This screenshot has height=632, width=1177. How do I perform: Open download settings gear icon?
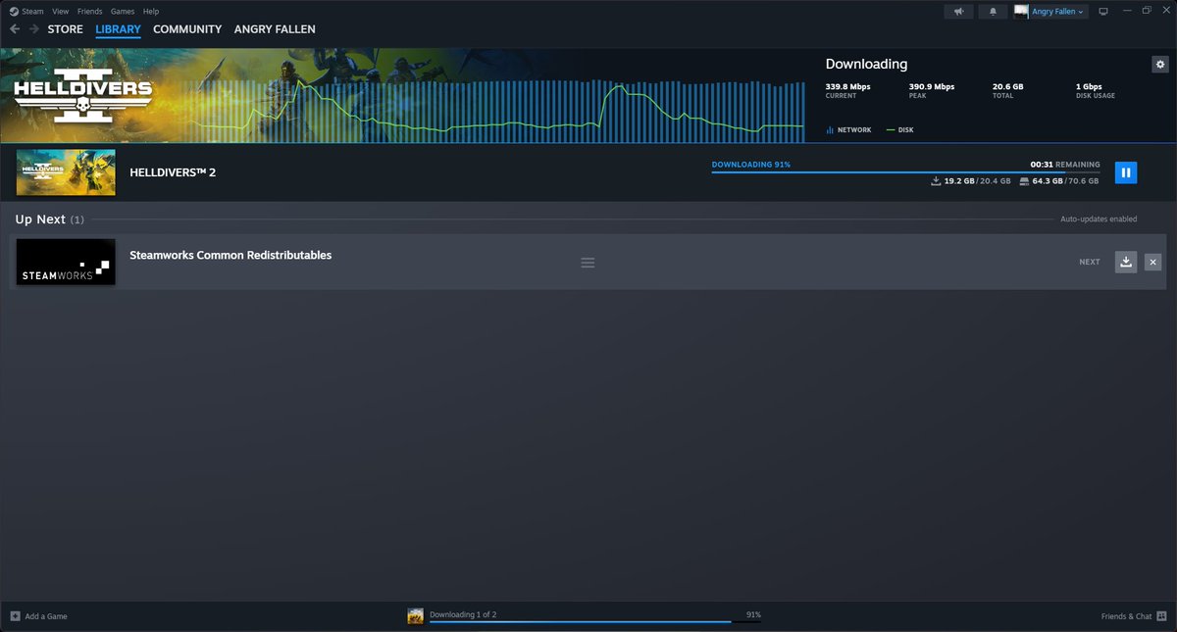(x=1160, y=64)
